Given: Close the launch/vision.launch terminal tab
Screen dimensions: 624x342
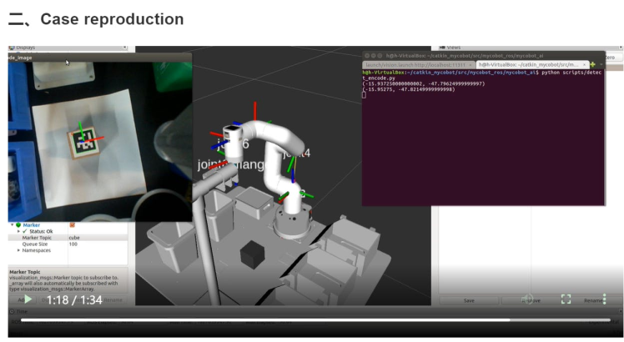Looking at the screenshot, I should 470,64.
